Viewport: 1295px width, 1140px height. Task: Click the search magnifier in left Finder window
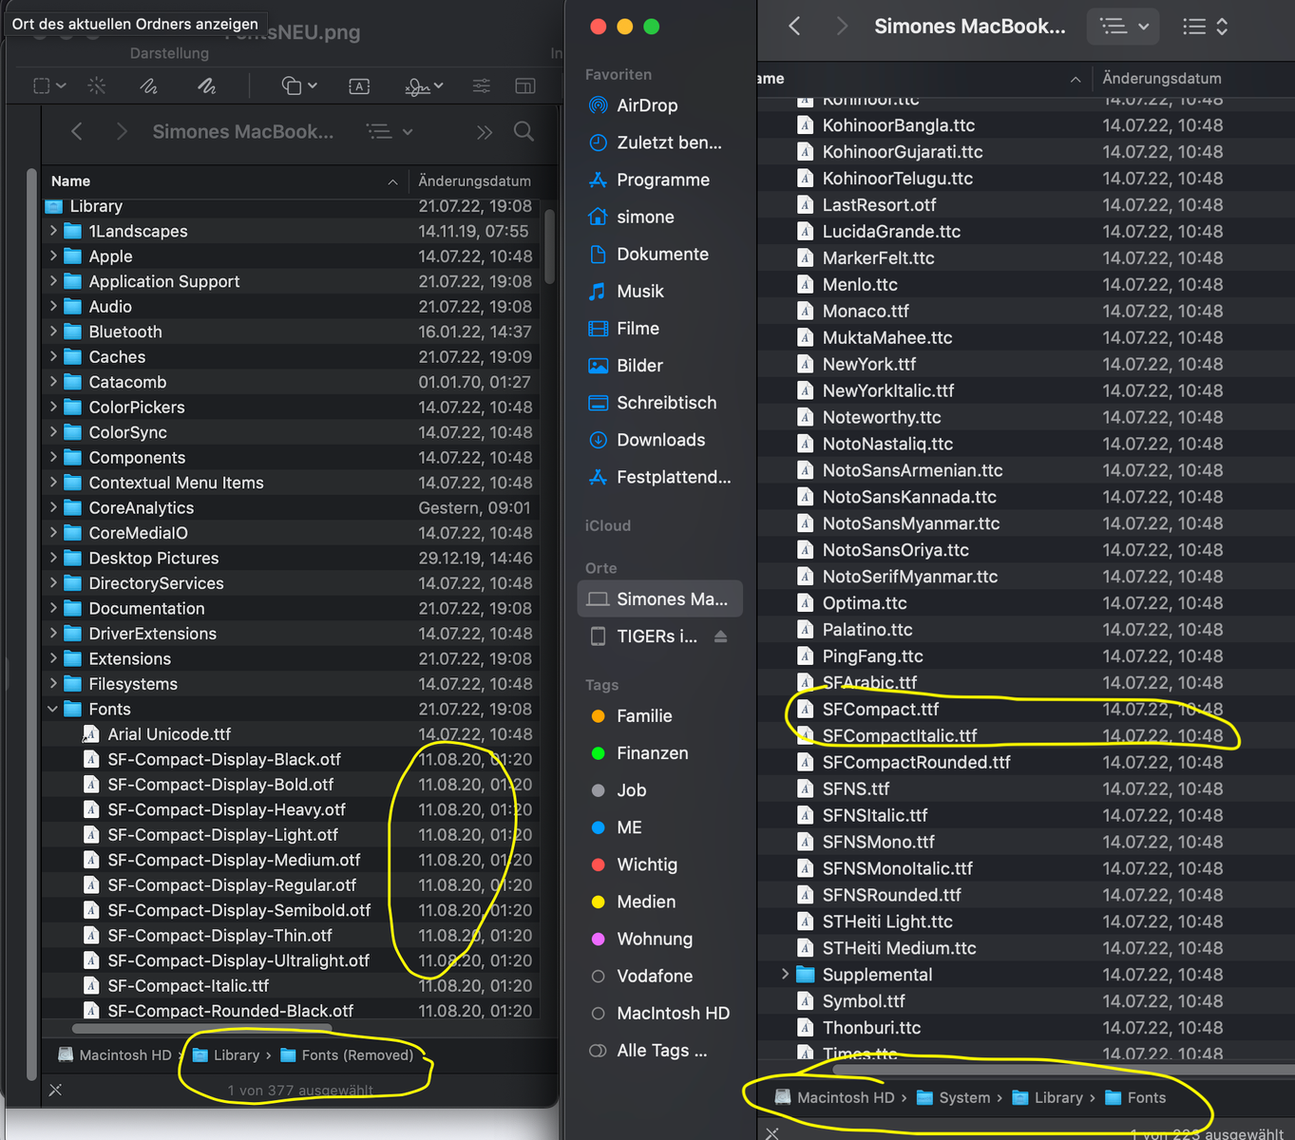click(x=524, y=131)
